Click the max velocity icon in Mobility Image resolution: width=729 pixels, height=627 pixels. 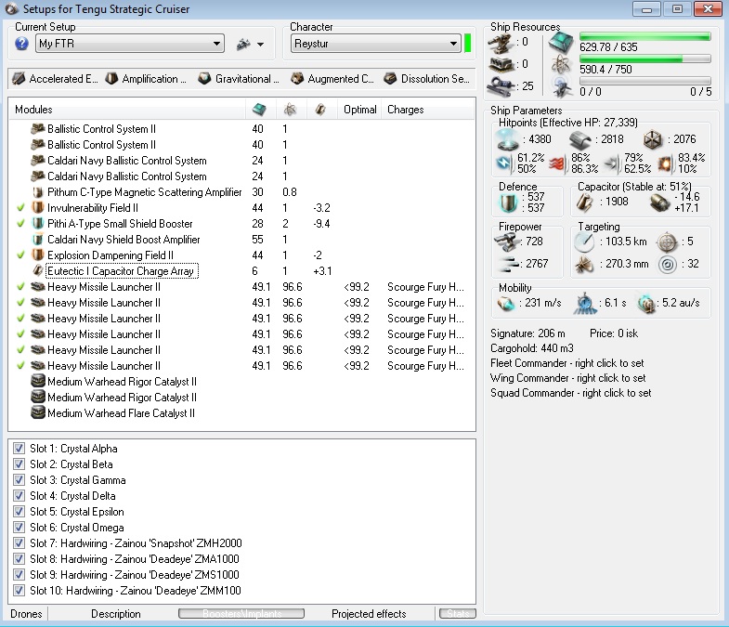tap(508, 304)
